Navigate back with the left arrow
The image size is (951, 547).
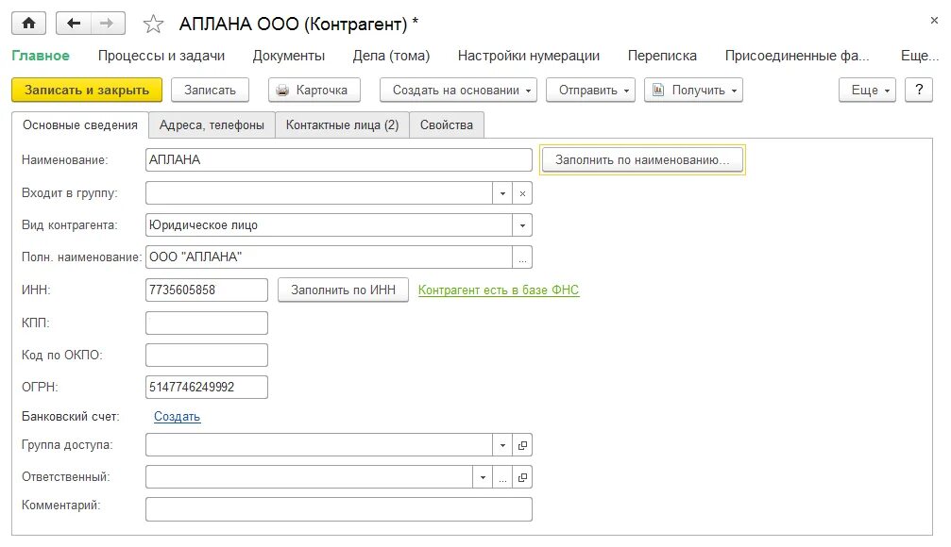pyautogui.click(x=74, y=24)
